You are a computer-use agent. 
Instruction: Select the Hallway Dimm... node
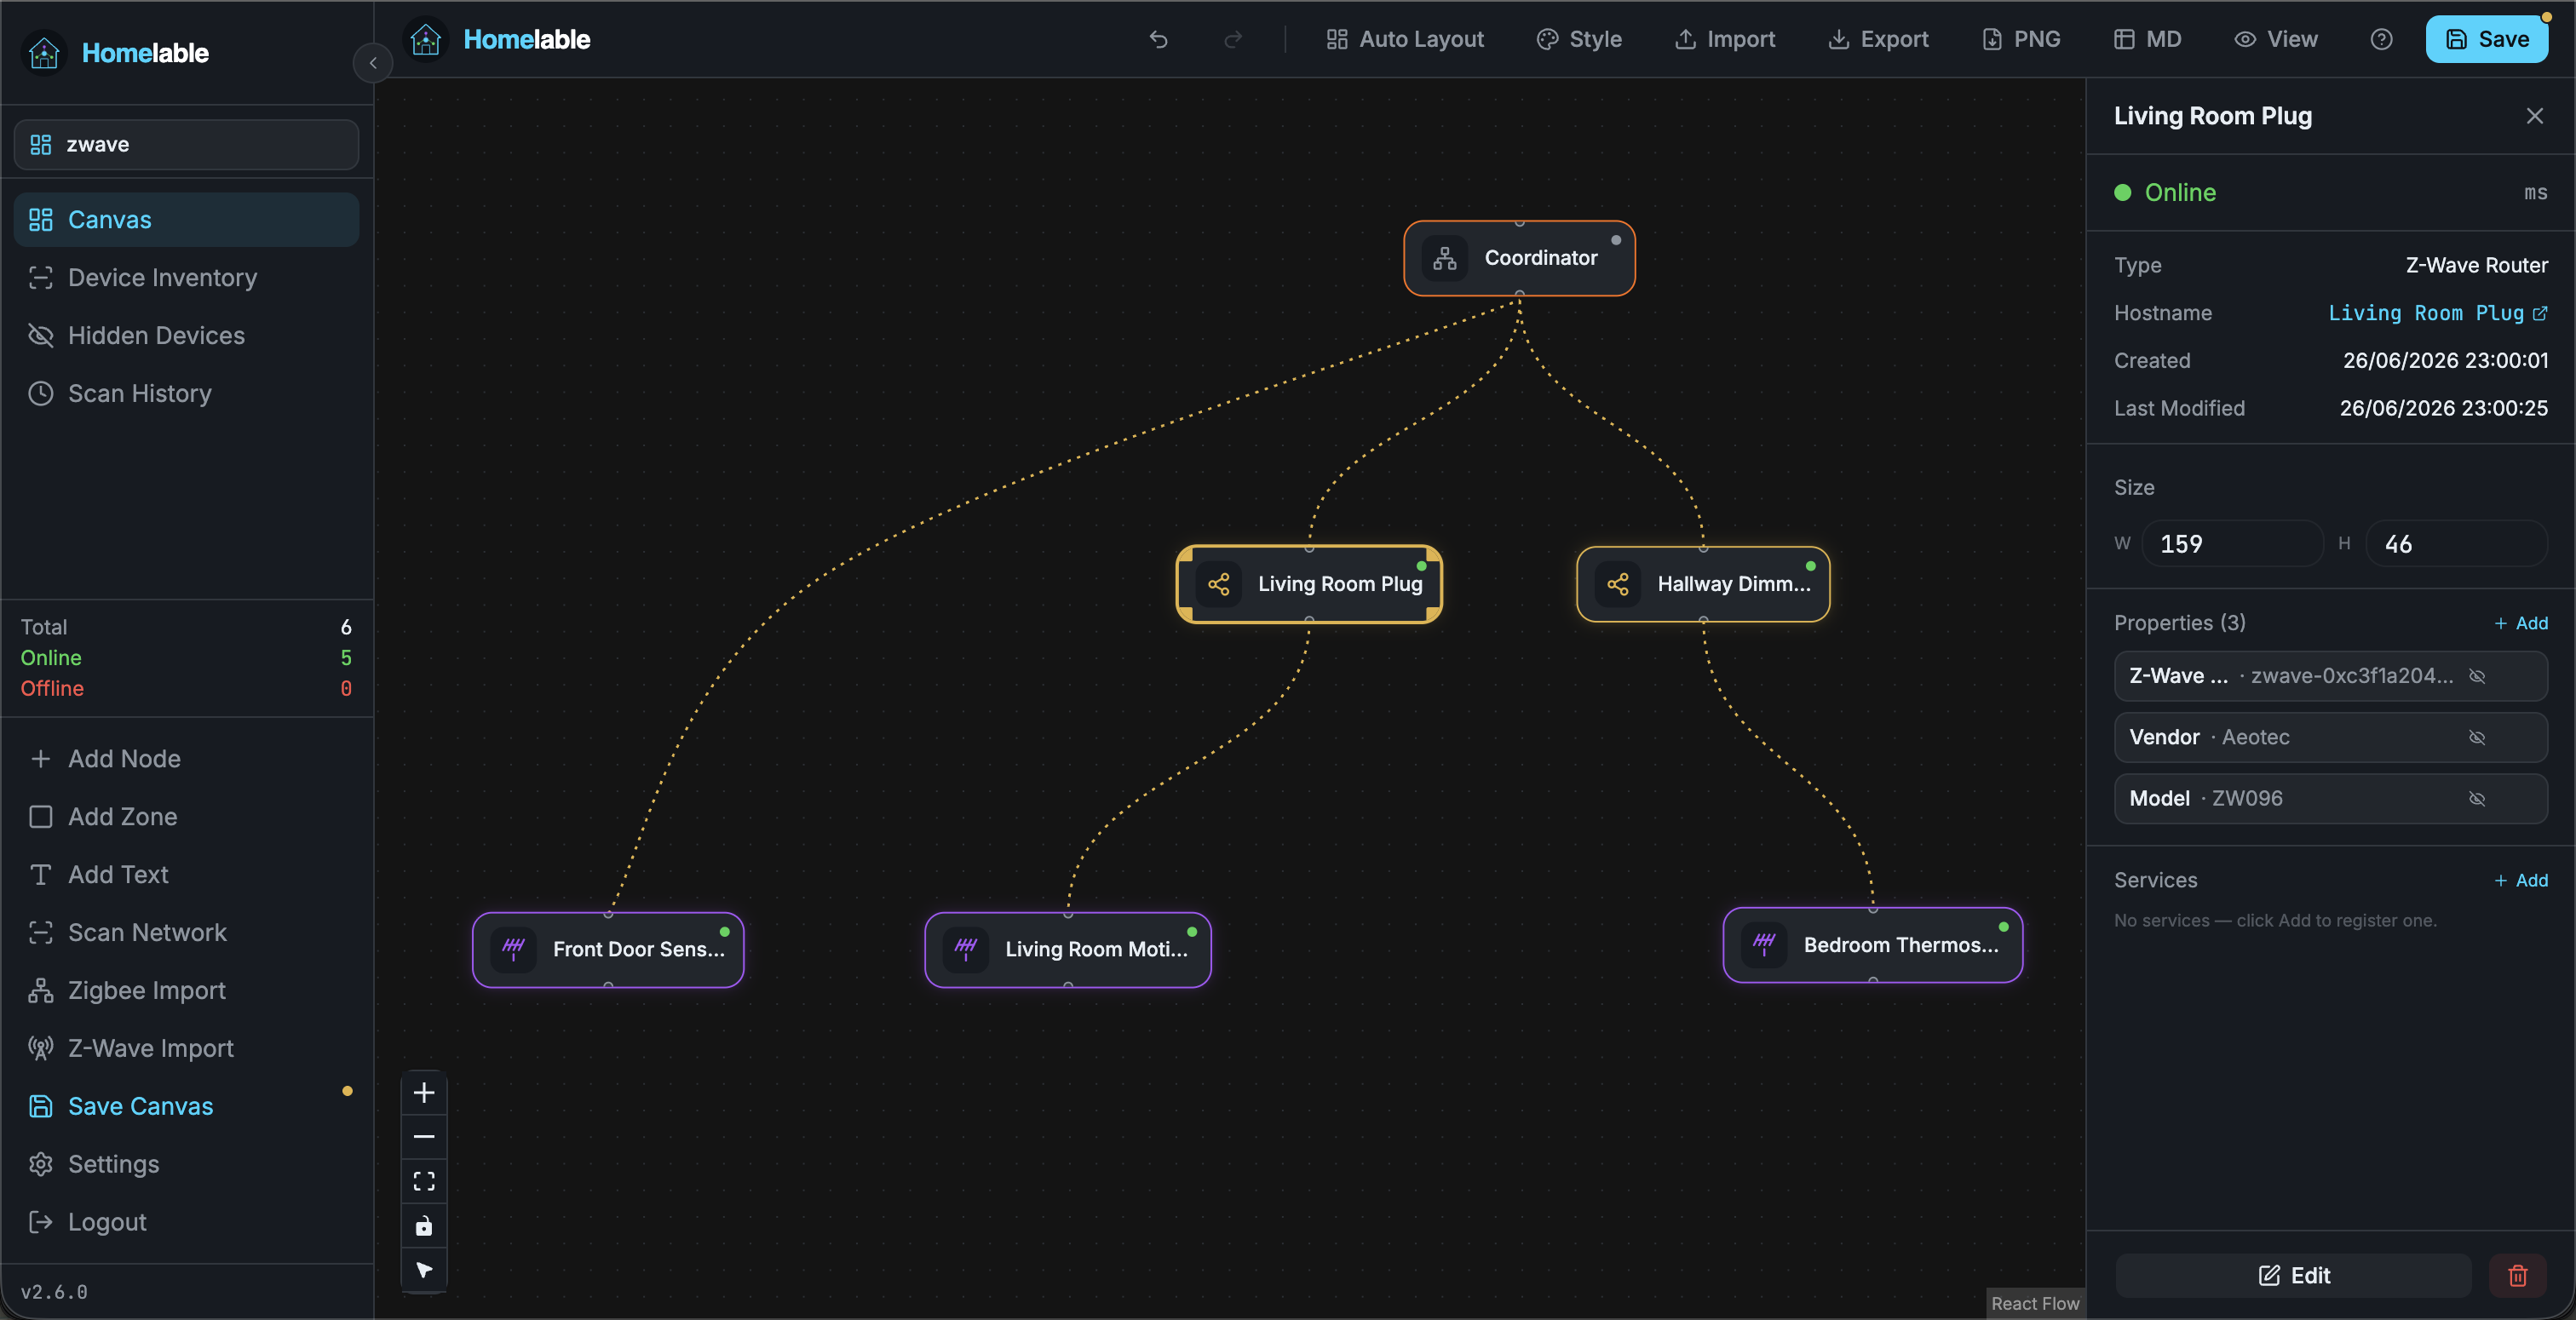1703,584
